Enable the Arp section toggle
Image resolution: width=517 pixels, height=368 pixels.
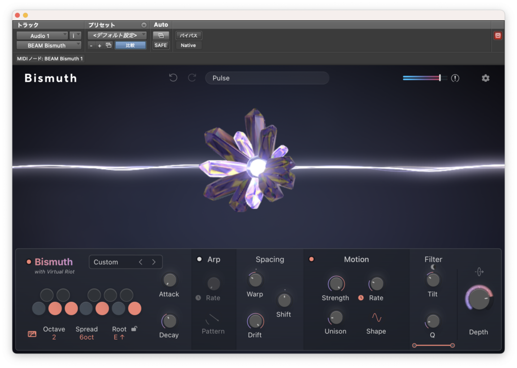(199, 259)
